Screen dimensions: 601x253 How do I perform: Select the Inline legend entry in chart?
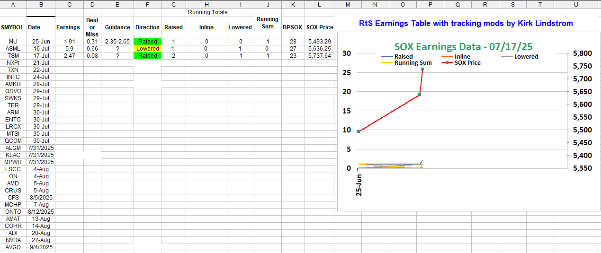pos(462,57)
